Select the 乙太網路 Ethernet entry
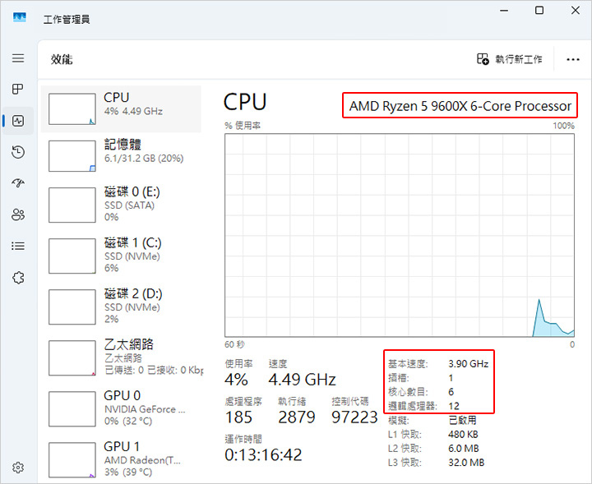Viewport: 592px width, 484px height. coord(121,357)
